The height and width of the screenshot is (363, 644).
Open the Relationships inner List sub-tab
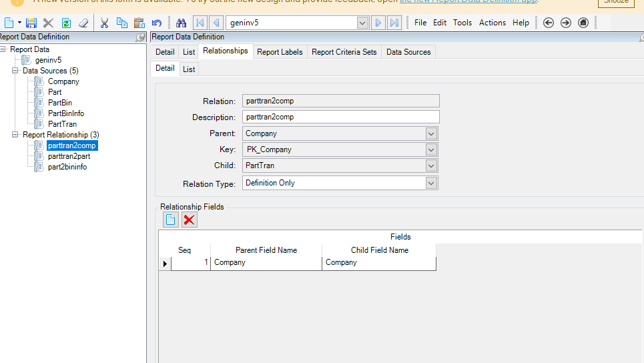(189, 69)
